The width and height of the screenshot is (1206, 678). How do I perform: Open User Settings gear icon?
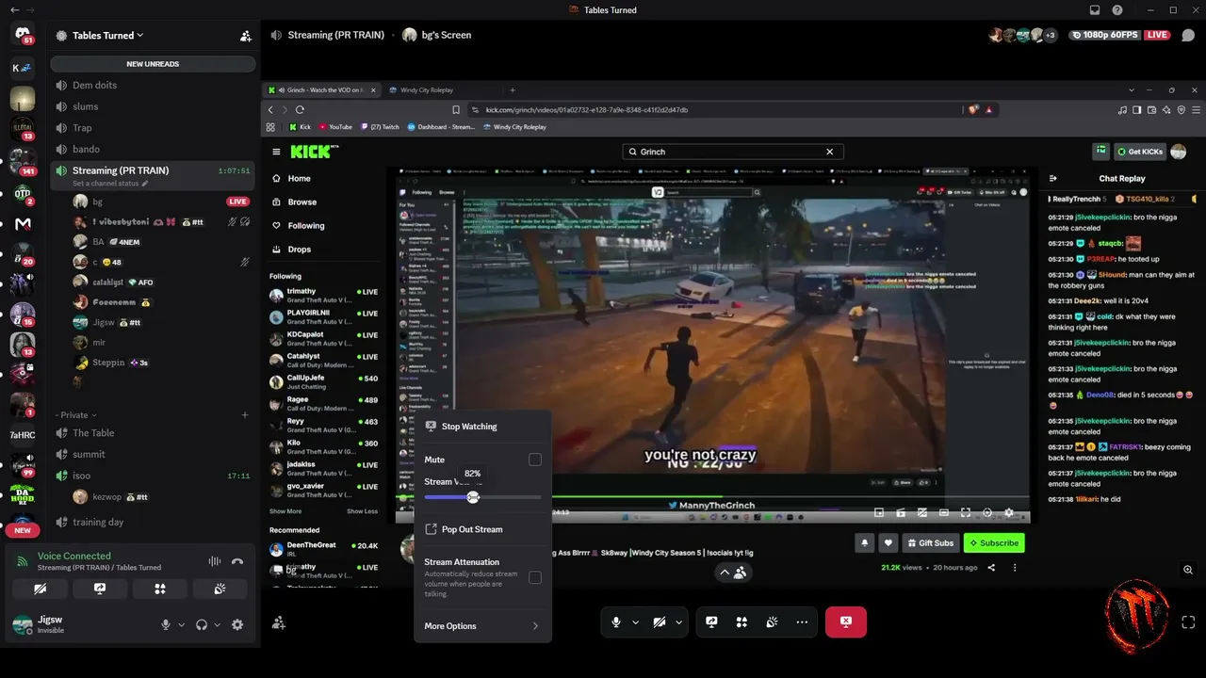237,624
